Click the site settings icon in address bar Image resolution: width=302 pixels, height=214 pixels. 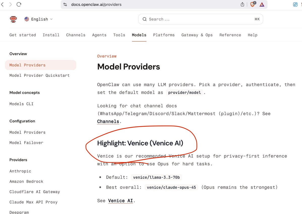coord(65,5)
